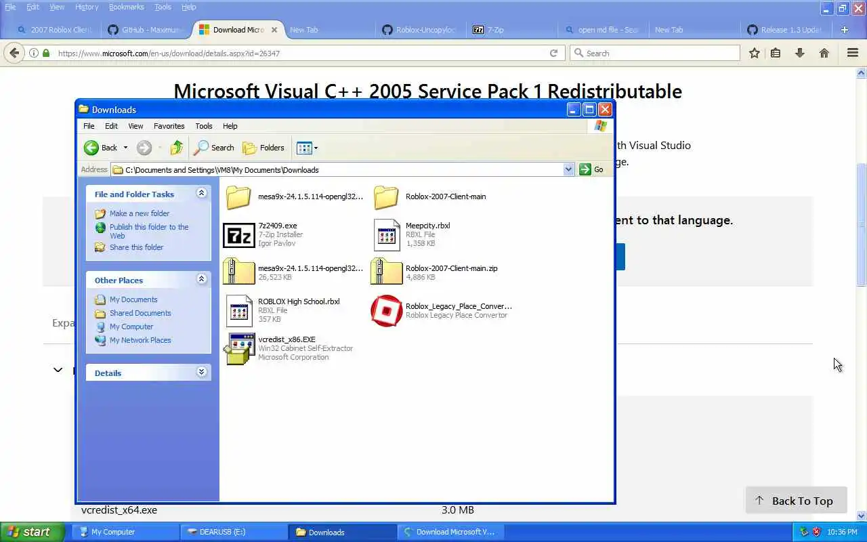Viewport: 867px width, 542px height.
Task: Click the red shield tray icon
Action: pyautogui.click(x=816, y=532)
